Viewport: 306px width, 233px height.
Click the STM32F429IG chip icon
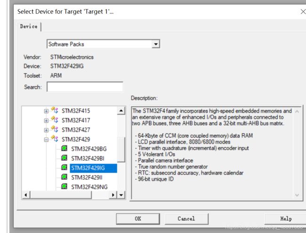click(x=64, y=168)
